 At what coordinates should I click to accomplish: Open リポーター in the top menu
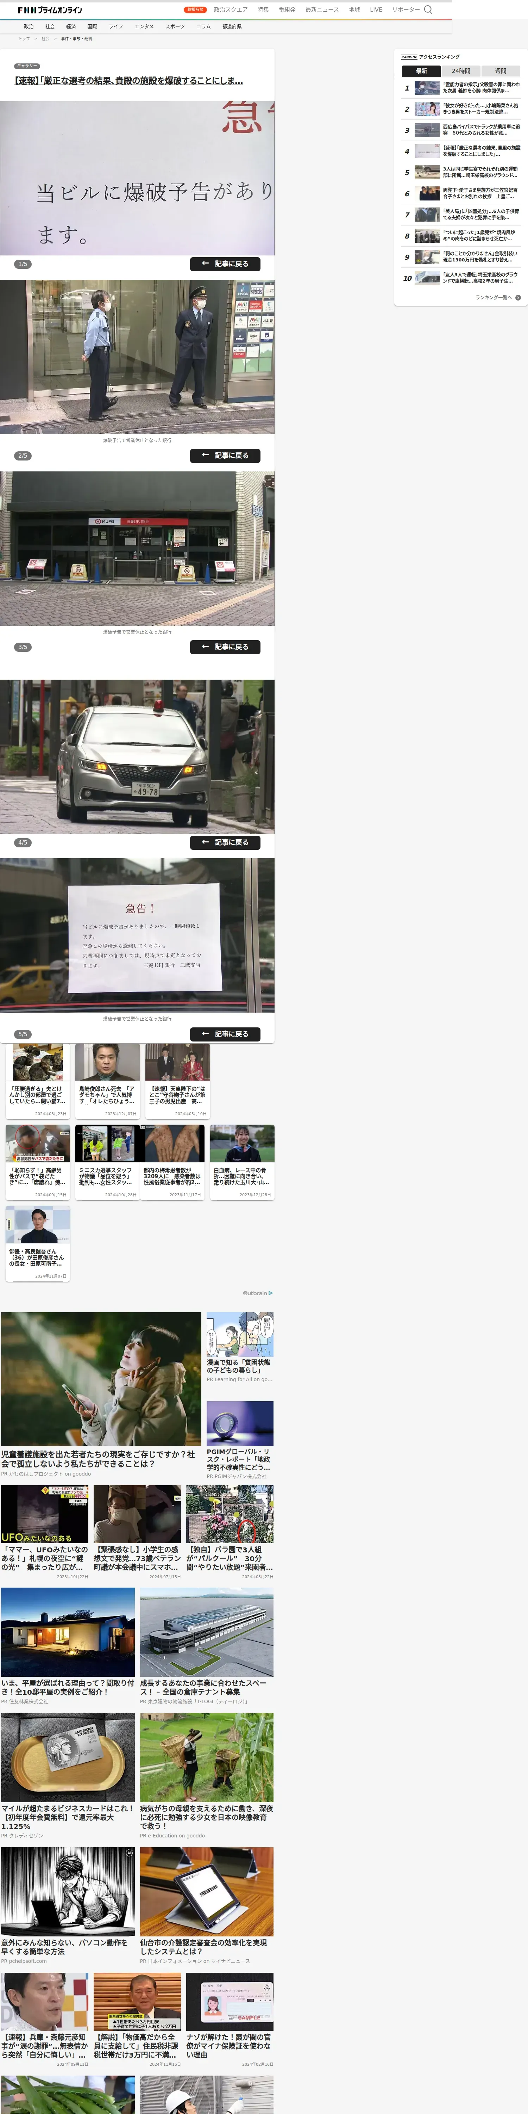[406, 10]
